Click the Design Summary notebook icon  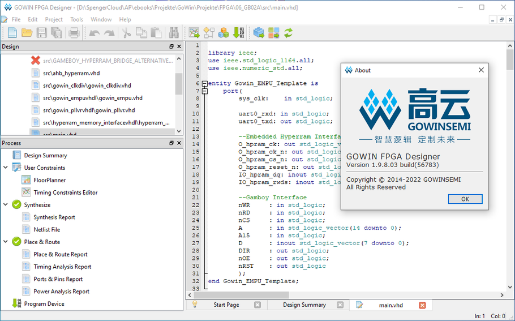pyautogui.click(x=16, y=155)
